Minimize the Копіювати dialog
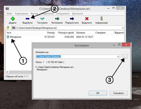This screenshot has height=109, width=141. coord(114,45)
